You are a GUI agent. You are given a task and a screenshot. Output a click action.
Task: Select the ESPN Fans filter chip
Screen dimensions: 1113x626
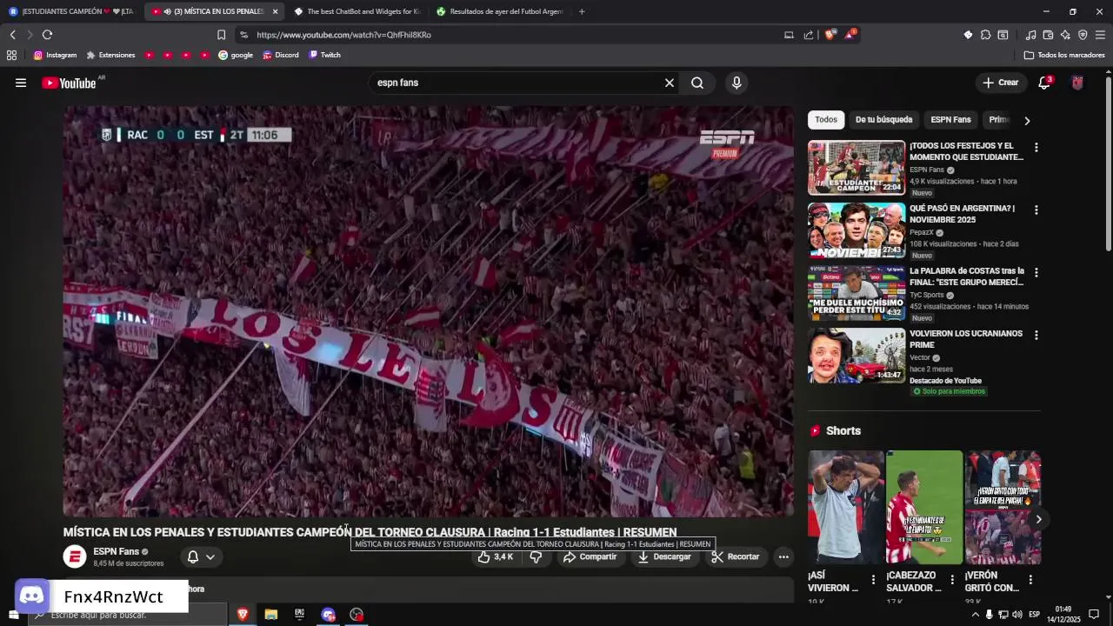950,120
